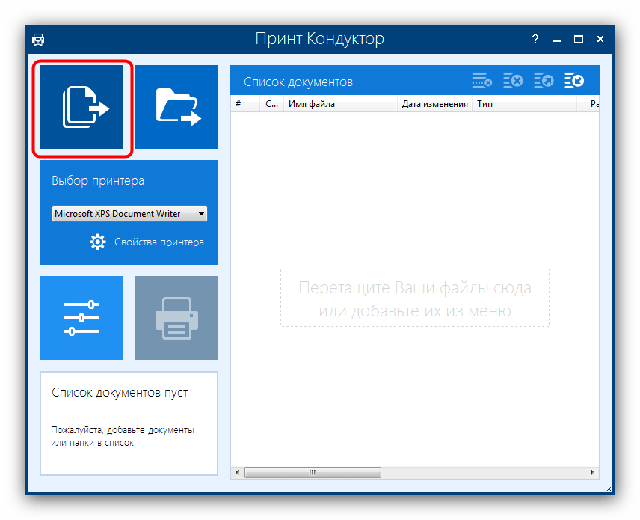Image resolution: width=640 pixels, height=520 pixels.
Task: Click the 'Тип' column header
Action: (523, 104)
